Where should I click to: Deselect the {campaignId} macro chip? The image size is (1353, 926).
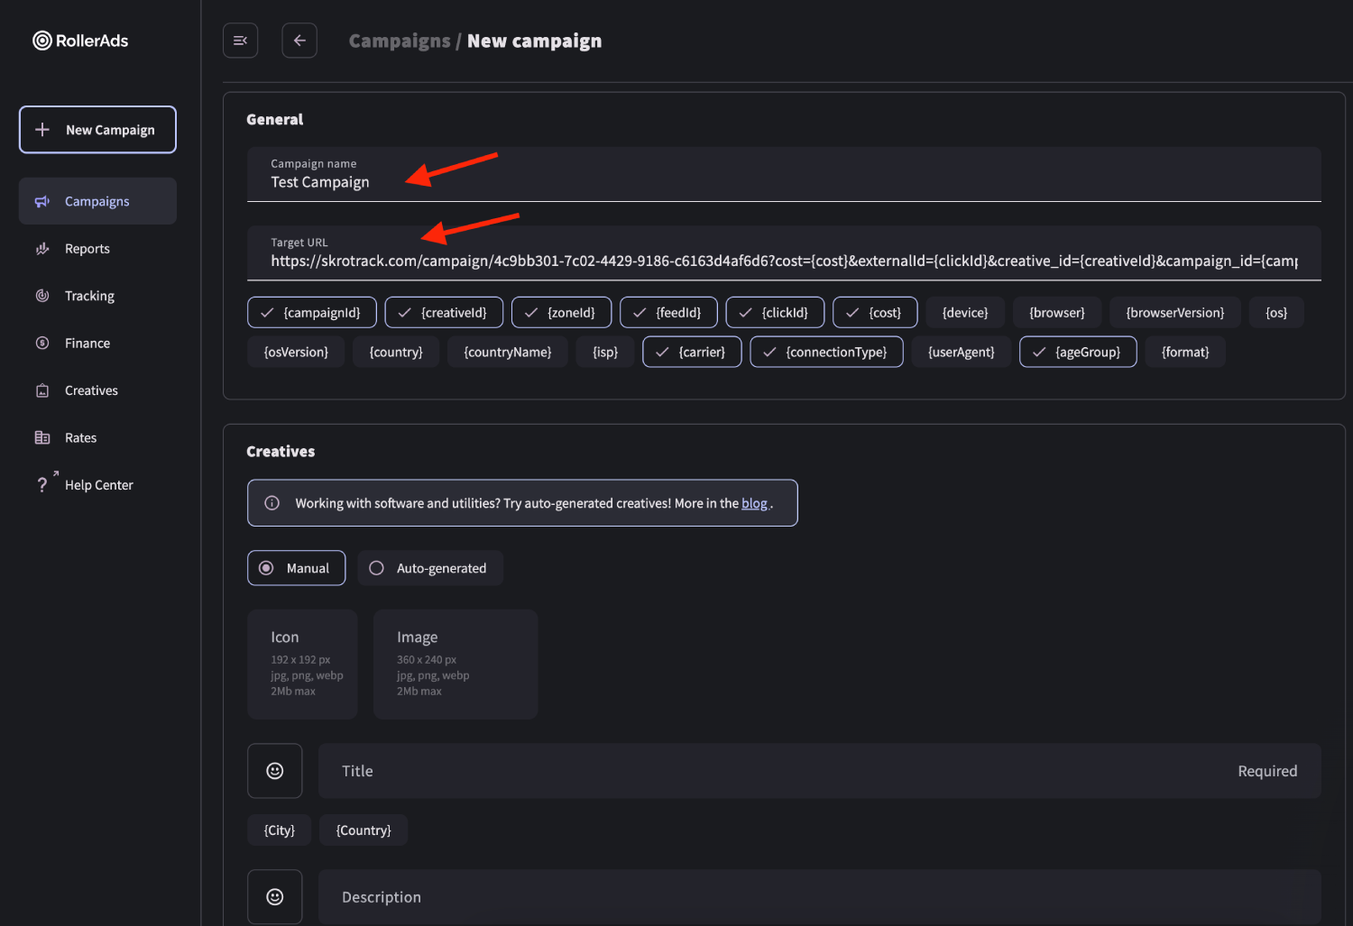[312, 313]
